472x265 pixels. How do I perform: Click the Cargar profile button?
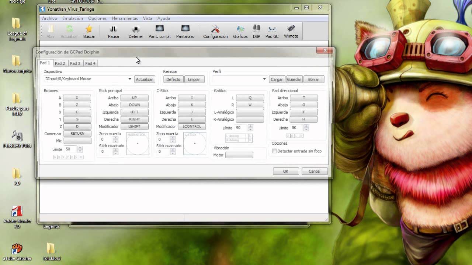(277, 79)
